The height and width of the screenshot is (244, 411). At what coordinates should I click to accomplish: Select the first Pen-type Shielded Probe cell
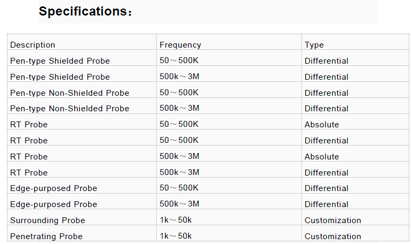coord(60,61)
